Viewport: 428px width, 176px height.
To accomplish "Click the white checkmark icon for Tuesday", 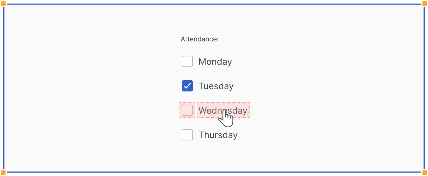I will pyautogui.click(x=187, y=86).
